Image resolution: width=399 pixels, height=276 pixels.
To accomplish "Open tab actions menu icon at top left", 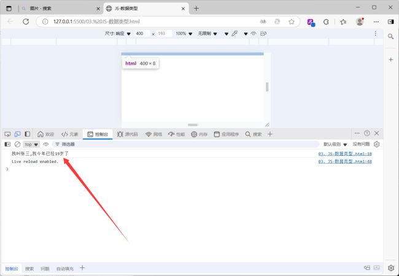I will coord(9,9).
